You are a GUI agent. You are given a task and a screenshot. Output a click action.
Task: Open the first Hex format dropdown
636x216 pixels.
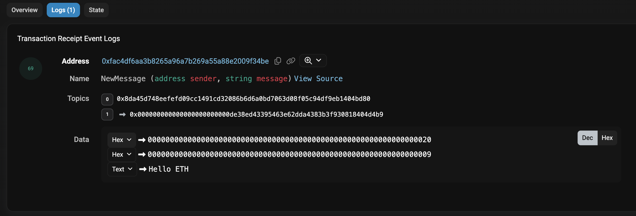point(122,140)
